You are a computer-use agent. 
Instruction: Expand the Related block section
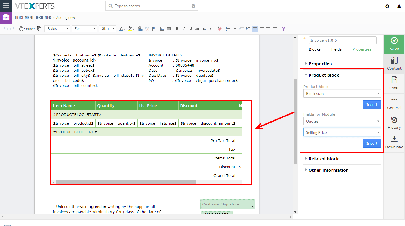click(323, 159)
